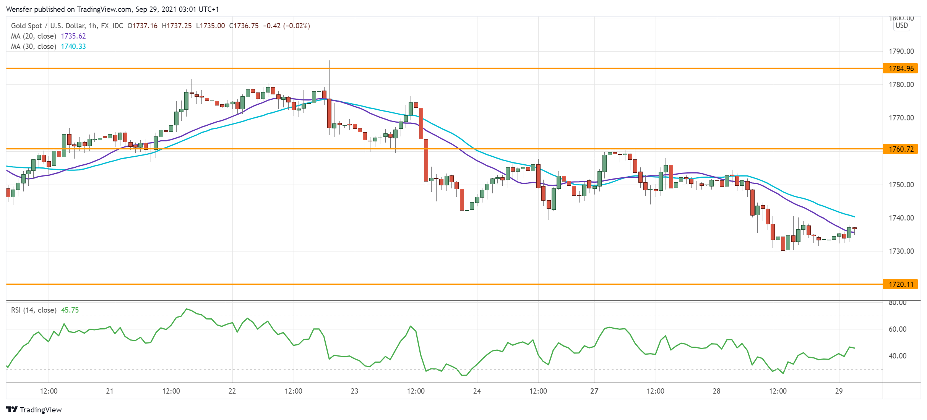
Task: Click the MA (20, close) legend entry
Action: 34,36
